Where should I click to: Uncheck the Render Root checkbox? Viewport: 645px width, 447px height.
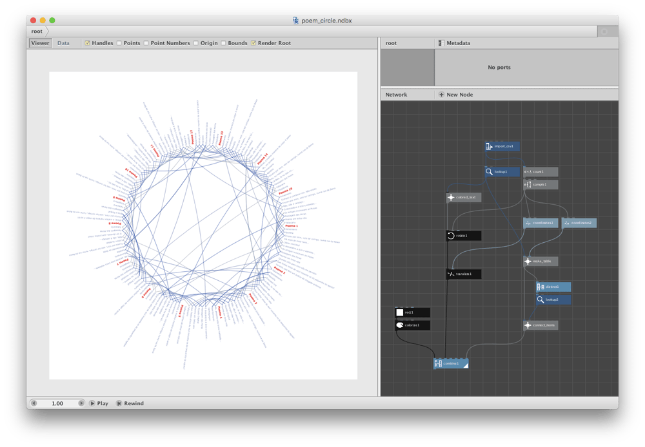point(253,43)
